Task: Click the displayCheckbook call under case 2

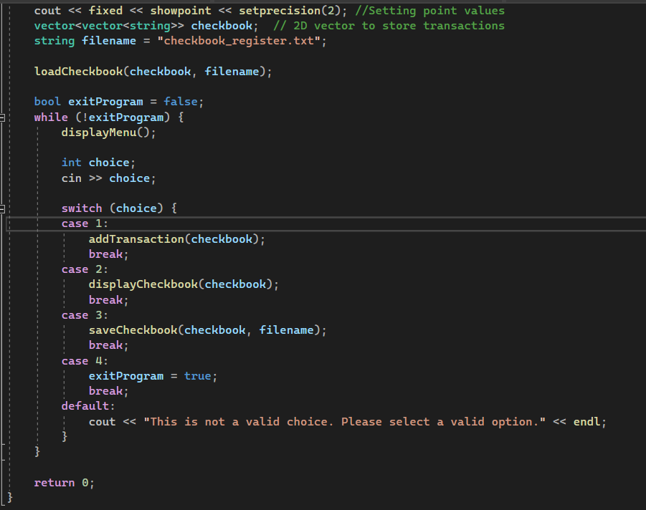Action: (140, 284)
